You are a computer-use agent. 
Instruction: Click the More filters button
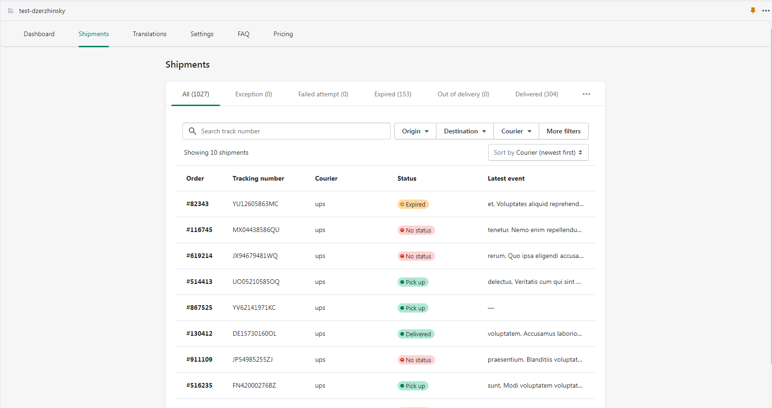[563, 131]
